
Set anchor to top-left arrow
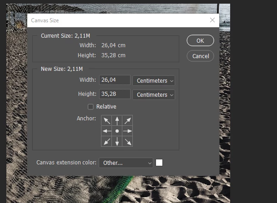(106, 120)
